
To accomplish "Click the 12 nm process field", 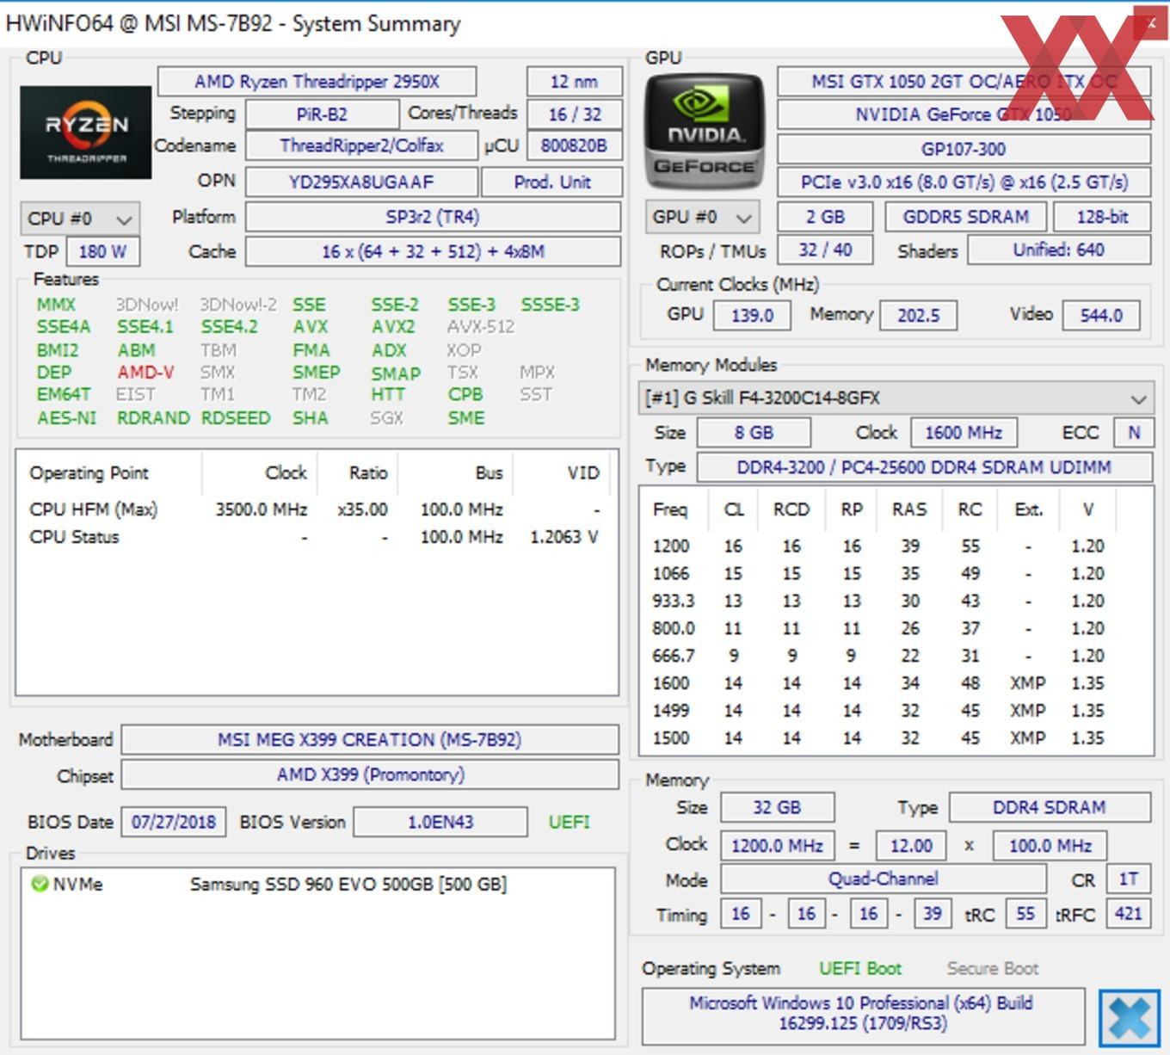I will click(x=574, y=82).
